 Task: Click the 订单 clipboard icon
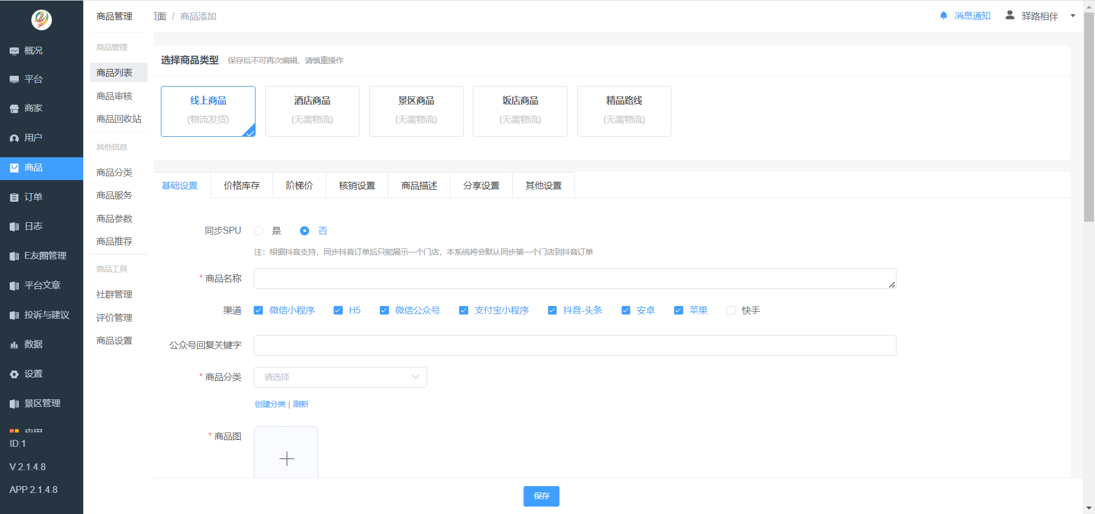[14, 197]
